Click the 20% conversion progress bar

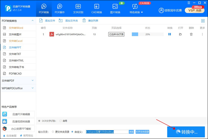(148, 34)
